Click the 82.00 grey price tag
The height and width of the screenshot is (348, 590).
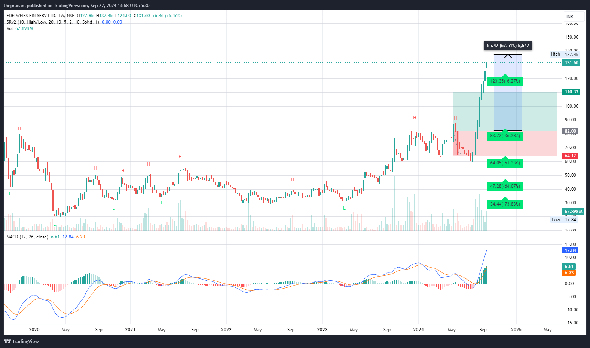[x=570, y=131]
